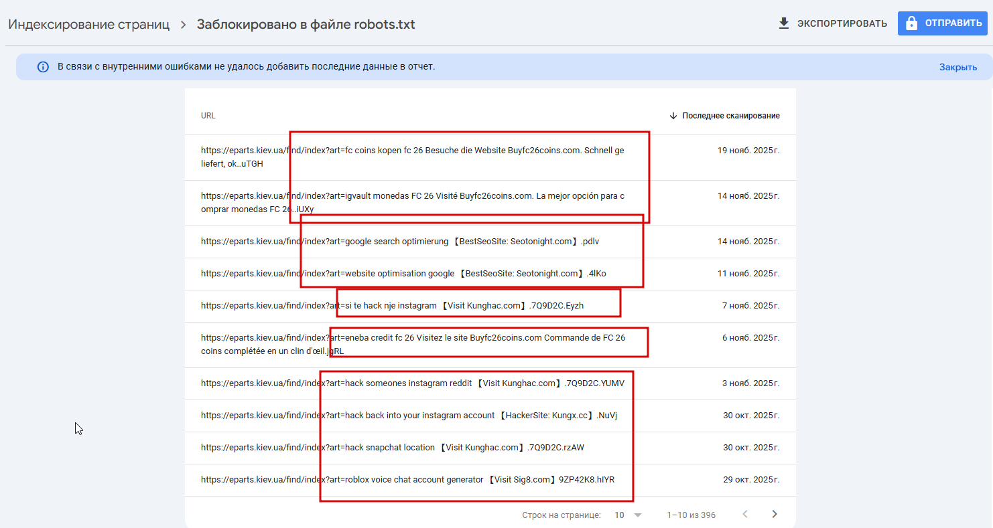Click the date 29 окт. 2025 г.
The height and width of the screenshot is (528, 993).
pos(751,480)
